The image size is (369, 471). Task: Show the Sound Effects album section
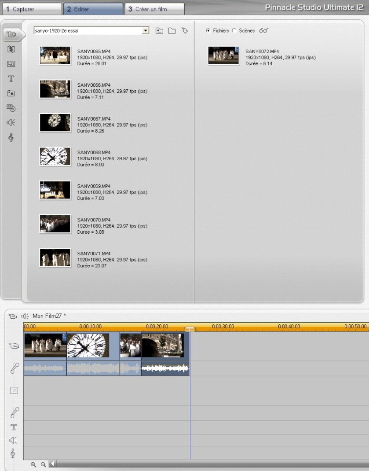[x=11, y=123]
